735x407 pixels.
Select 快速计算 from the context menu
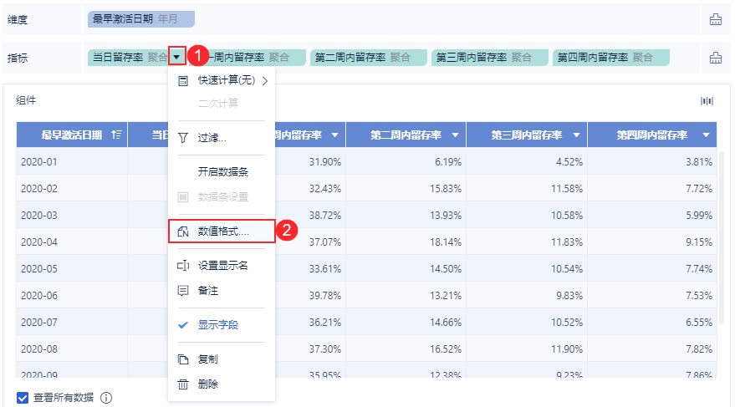coord(226,81)
